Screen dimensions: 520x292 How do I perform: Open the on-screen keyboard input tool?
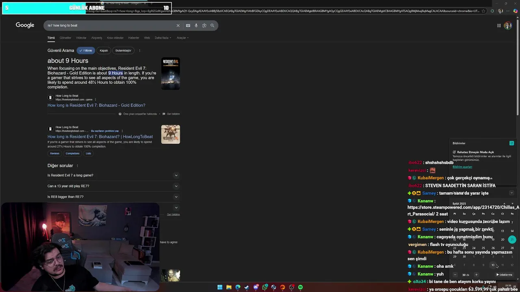tap(188, 26)
